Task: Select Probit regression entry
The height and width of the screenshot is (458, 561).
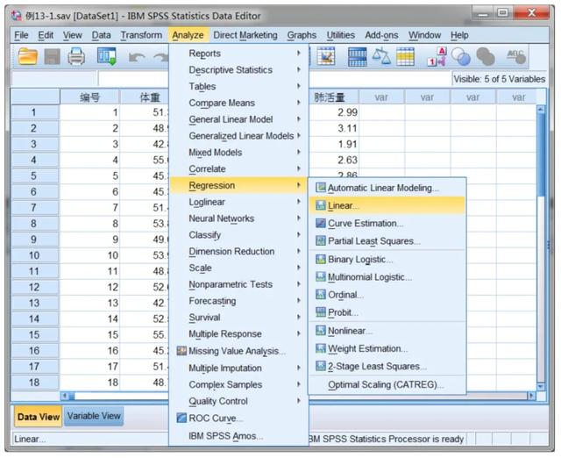Action: point(387,312)
